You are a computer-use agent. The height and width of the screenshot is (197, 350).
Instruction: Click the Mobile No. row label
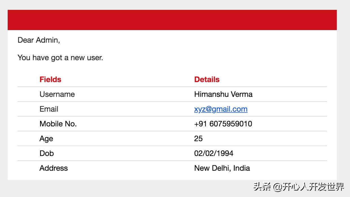tap(58, 124)
